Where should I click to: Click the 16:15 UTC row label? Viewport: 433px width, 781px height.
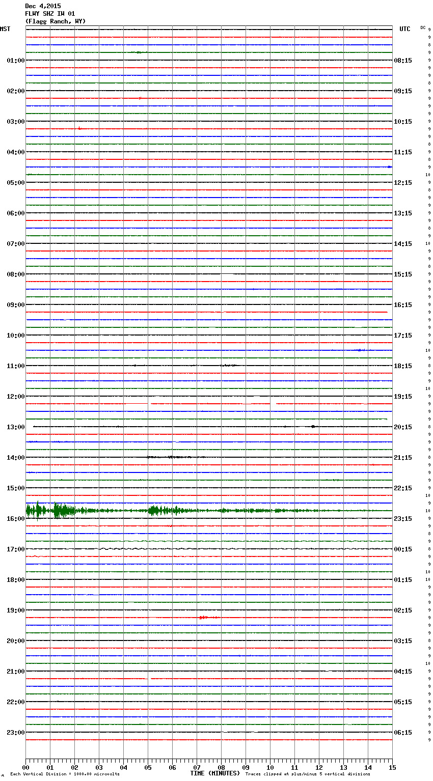pyautogui.click(x=403, y=305)
